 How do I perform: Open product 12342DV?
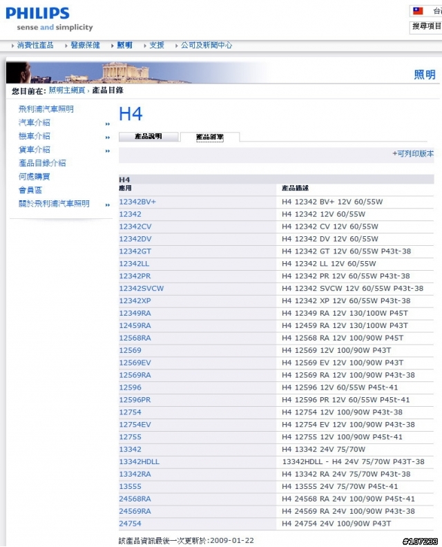tap(135, 239)
